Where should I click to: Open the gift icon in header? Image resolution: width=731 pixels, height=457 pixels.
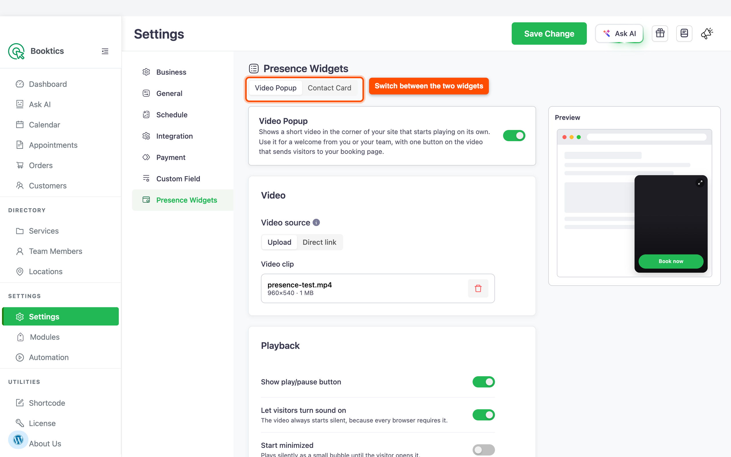tap(660, 33)
